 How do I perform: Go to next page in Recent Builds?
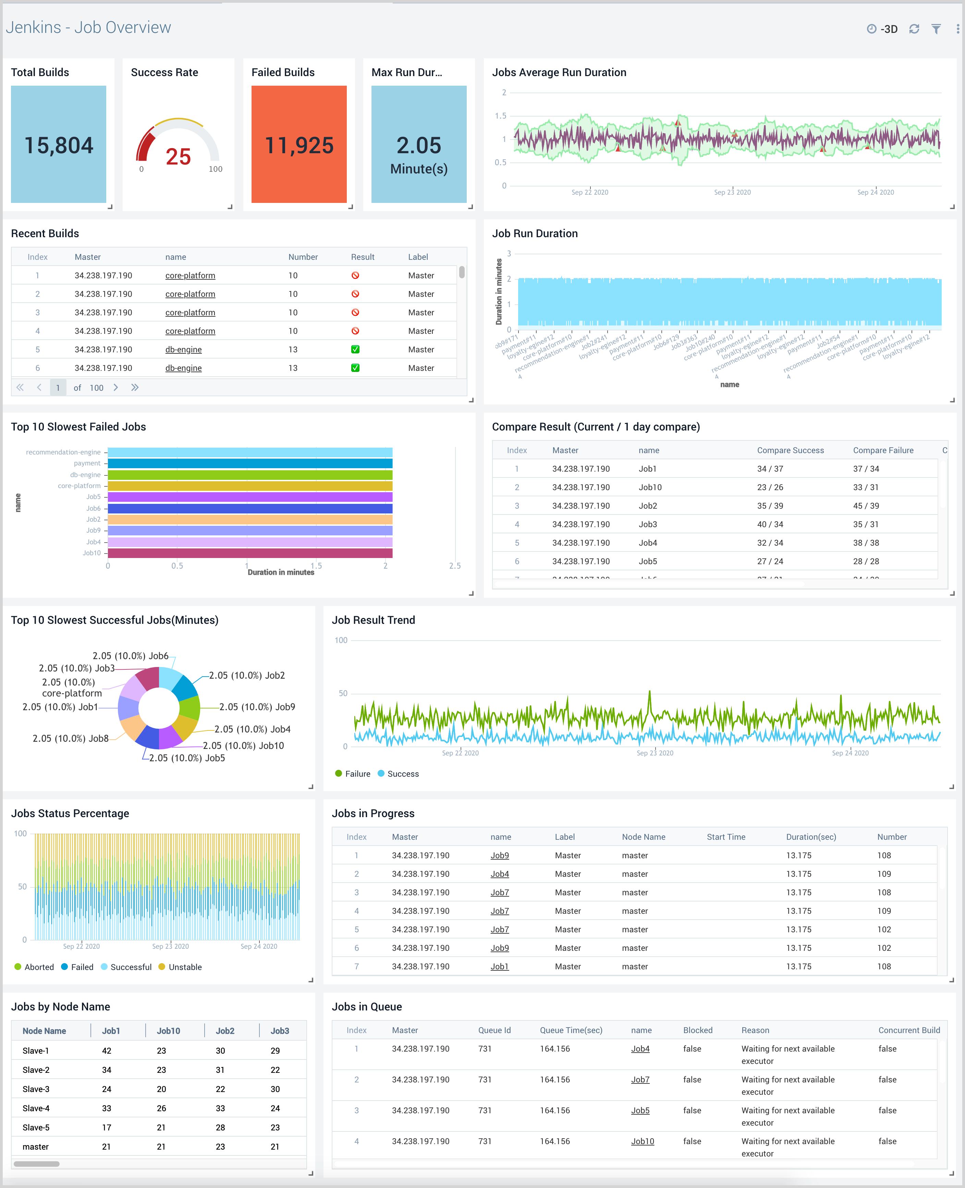[x=115, y=387]
